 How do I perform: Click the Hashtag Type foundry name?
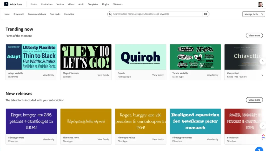pyautogui.click(x=124, y=77)
